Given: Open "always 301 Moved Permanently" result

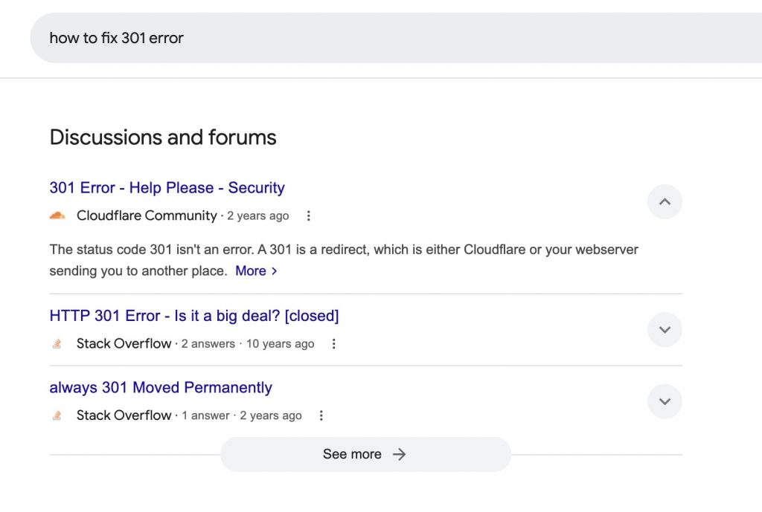Looking at the screenshot, I should point(161,388).
